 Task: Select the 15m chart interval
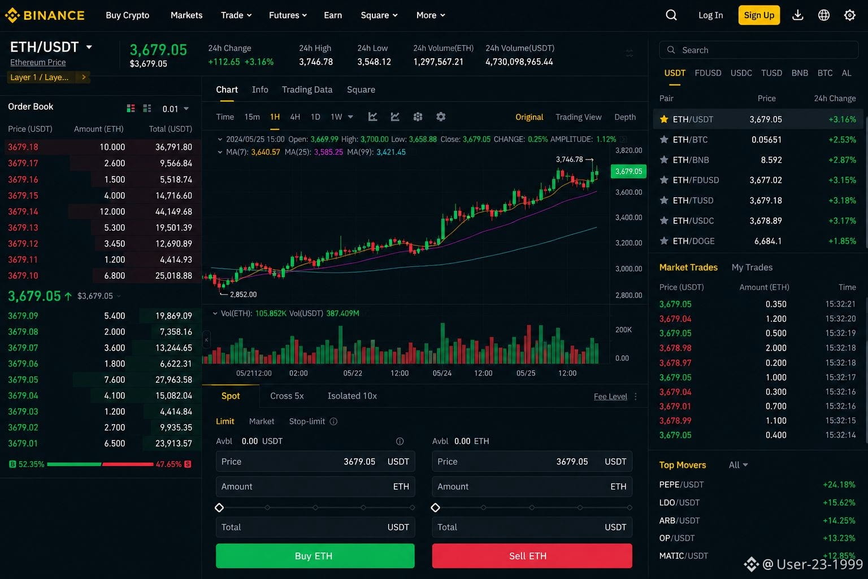click(252, 117)
